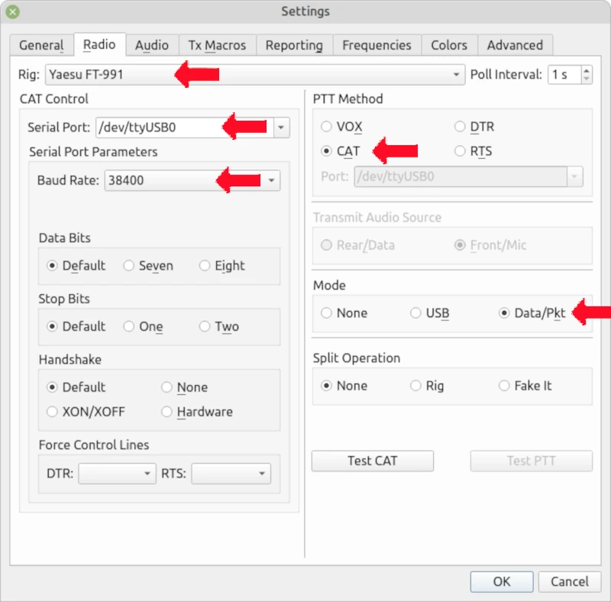Screen dimensions: 611x602
Task: Increase the Poll Interval value
Action: click(586, 70)
